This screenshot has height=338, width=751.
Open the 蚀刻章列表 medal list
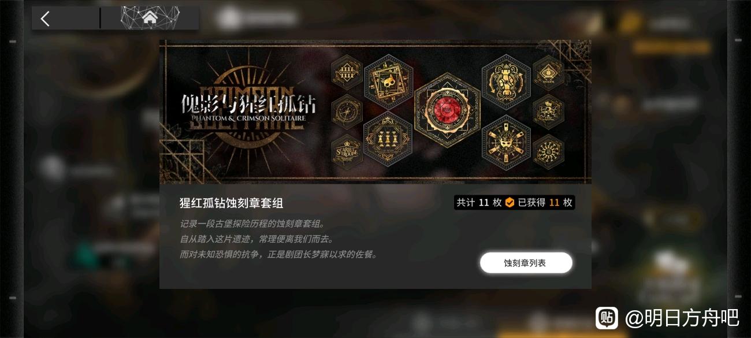(526, 263)
